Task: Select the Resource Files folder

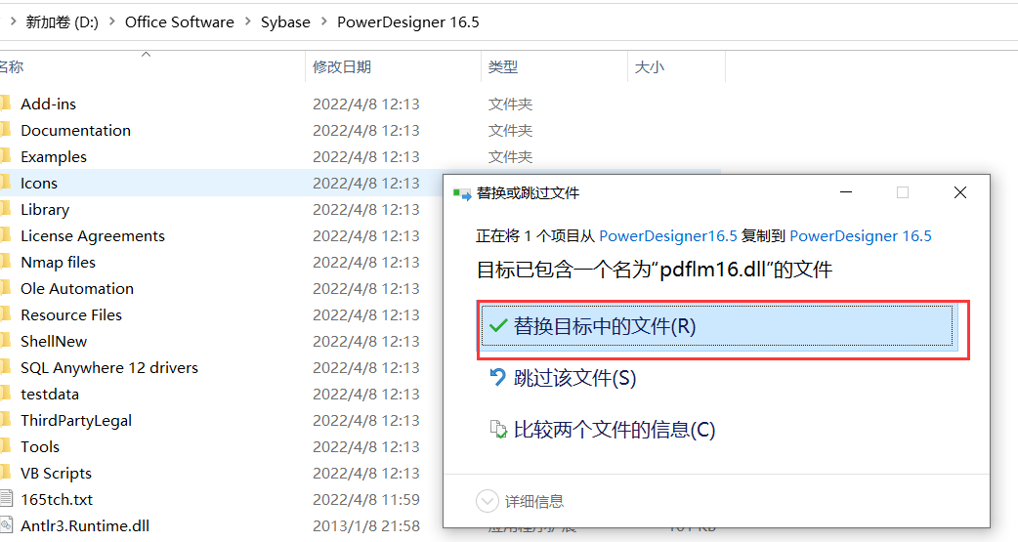Action: (x=71, y=314)
